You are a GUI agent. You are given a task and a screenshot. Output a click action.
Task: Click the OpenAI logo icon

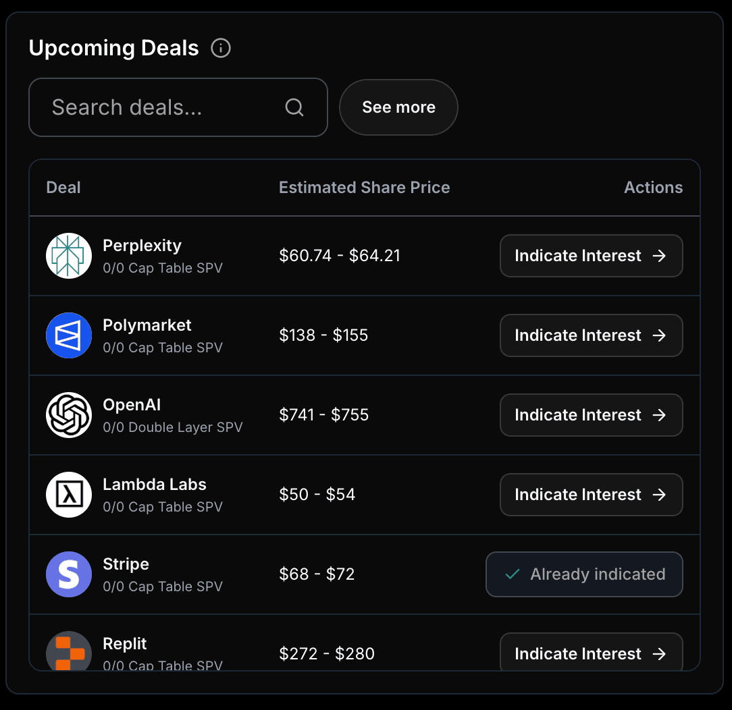click(69, 415)
